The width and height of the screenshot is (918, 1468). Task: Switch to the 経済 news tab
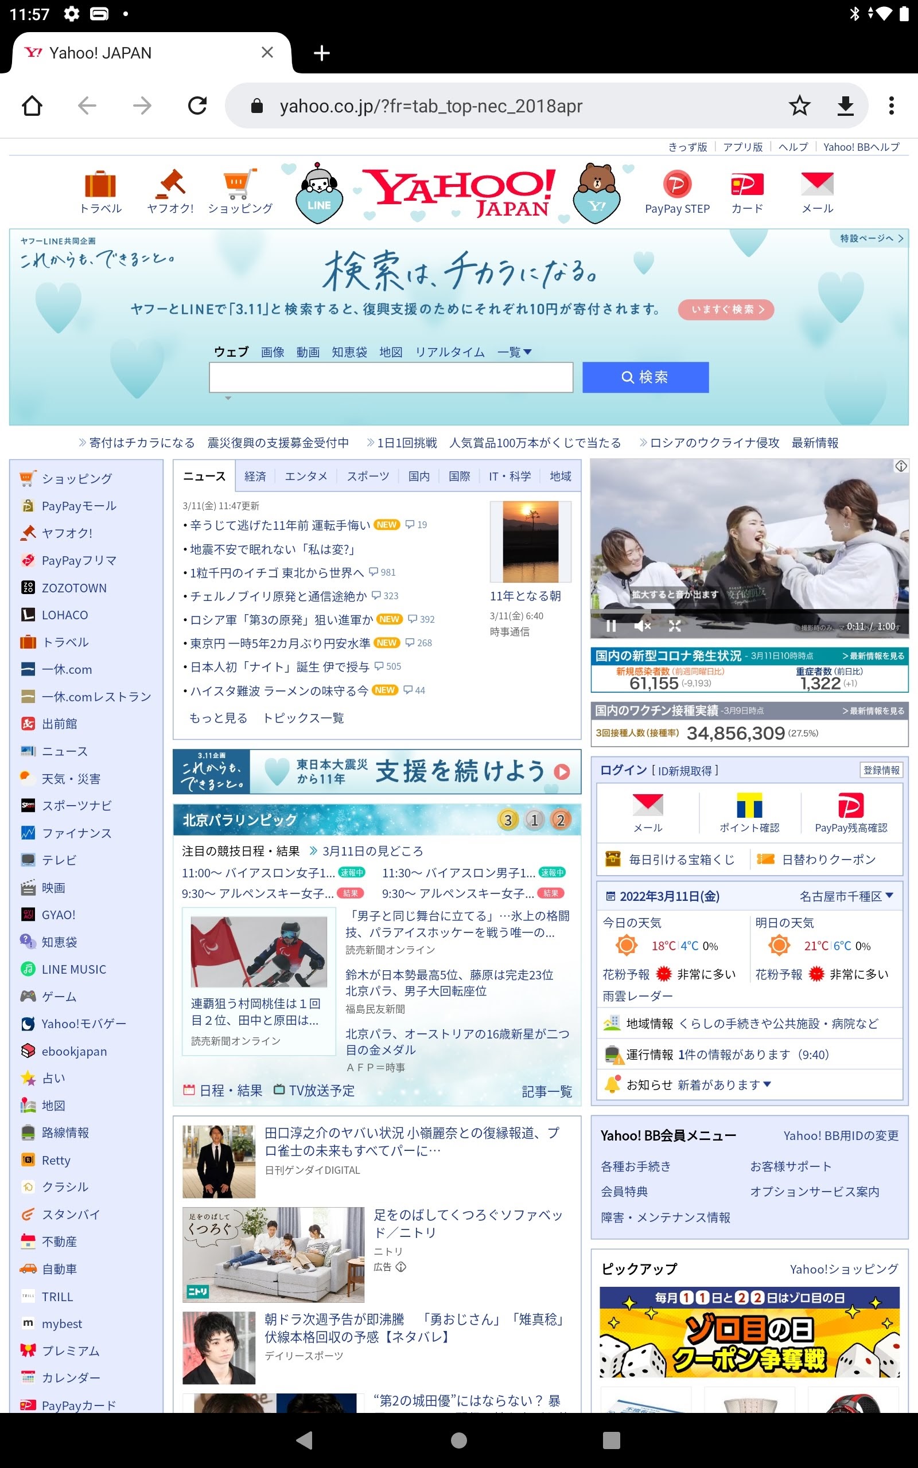click(x=255, y=476)
